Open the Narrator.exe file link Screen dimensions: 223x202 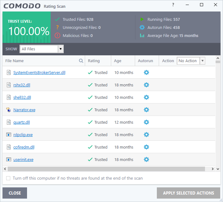pyautogui.click(x=24, y=110)
